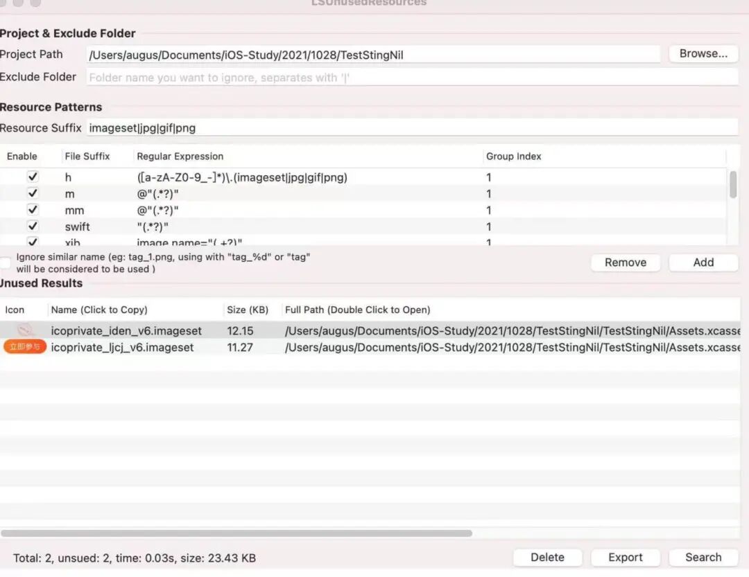Copy the name icoprivate_iden_v6.imageset

[126, 330]
